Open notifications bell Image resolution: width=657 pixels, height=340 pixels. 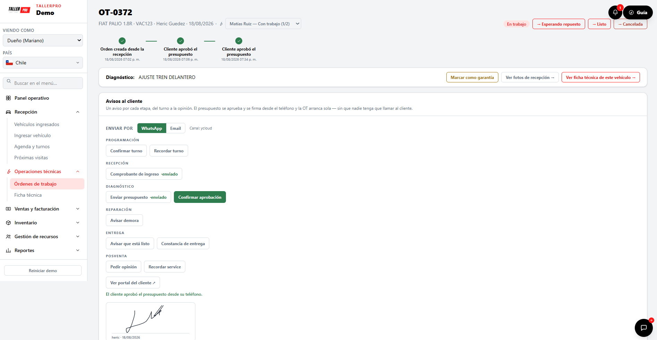[615, 12]
